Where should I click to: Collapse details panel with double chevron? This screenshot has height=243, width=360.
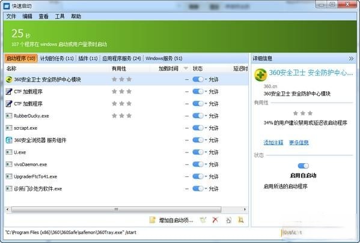[351, 58]
